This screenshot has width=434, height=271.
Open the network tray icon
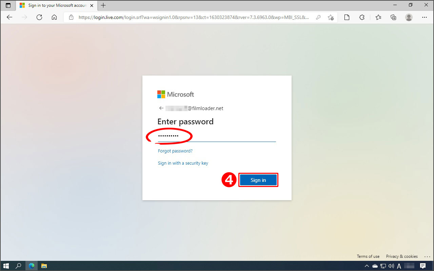point(383,266)
